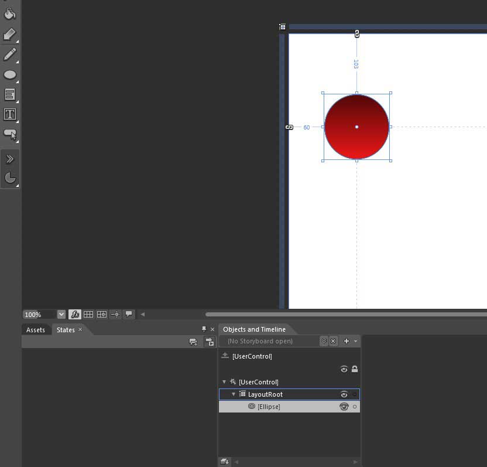Toggle lock for all objects header
487x467 pixels.
[354, 369]
